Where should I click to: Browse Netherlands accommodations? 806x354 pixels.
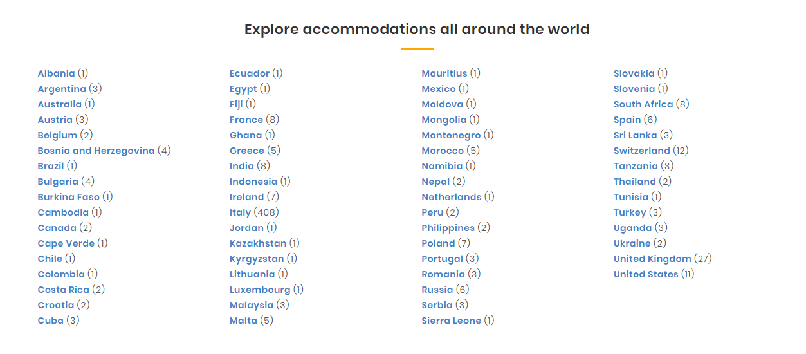[x=451, y=197]
